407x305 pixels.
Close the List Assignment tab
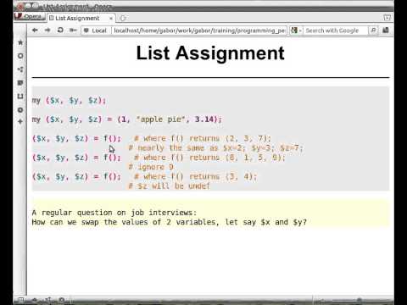pos(111,19)
